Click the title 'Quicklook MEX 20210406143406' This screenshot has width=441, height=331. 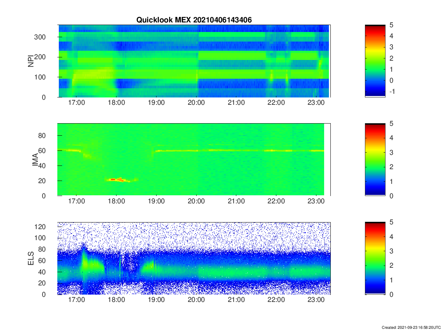click(x=194, y=20)
